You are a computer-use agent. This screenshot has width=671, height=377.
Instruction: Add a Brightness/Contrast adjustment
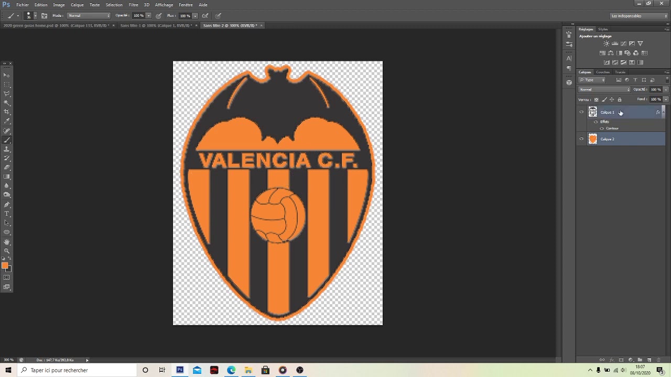[607, 43]
